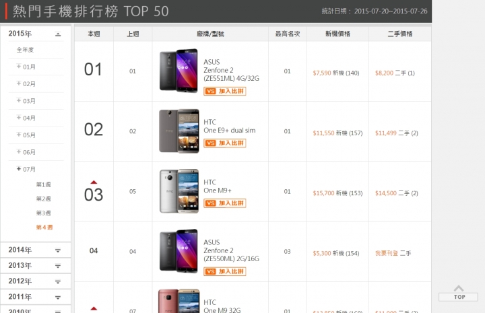Add ASUS Zenfone 2 ZE551ML to comparison
Image resolution: width=485 pixels, height=313 pixels.
click(225, 91)
